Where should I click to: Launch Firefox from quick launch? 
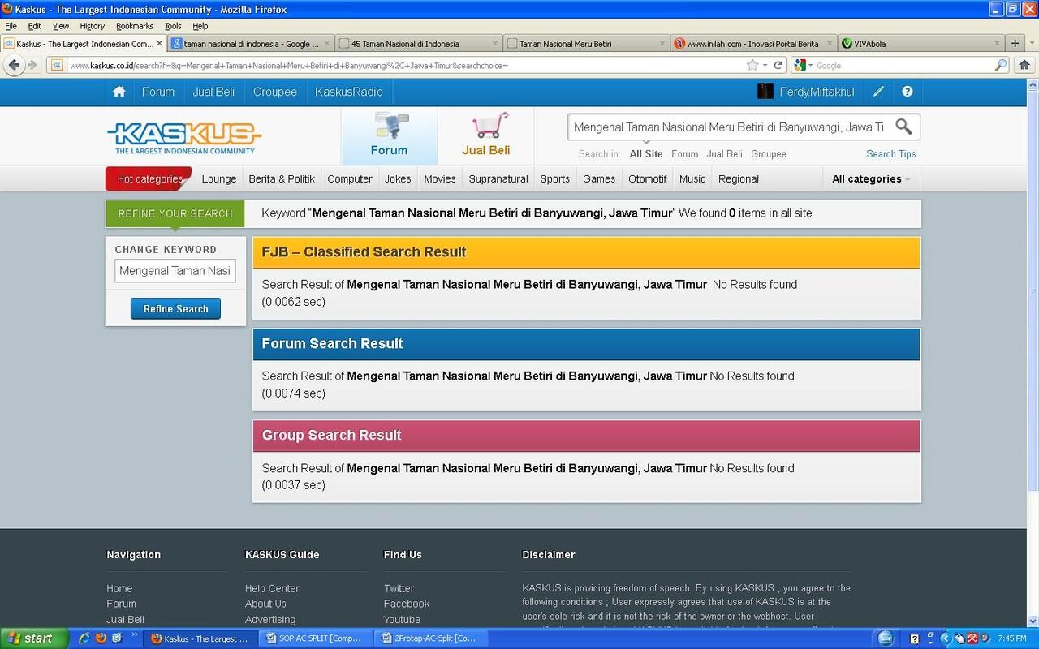[x=101, y=638]
